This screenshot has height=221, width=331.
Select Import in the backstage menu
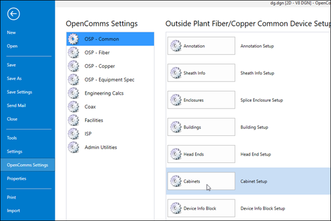point(13,211)
